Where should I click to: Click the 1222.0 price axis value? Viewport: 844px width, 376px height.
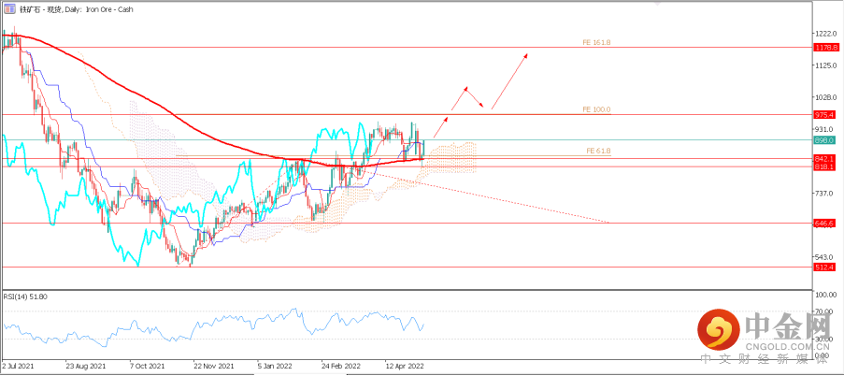point(828,34)
